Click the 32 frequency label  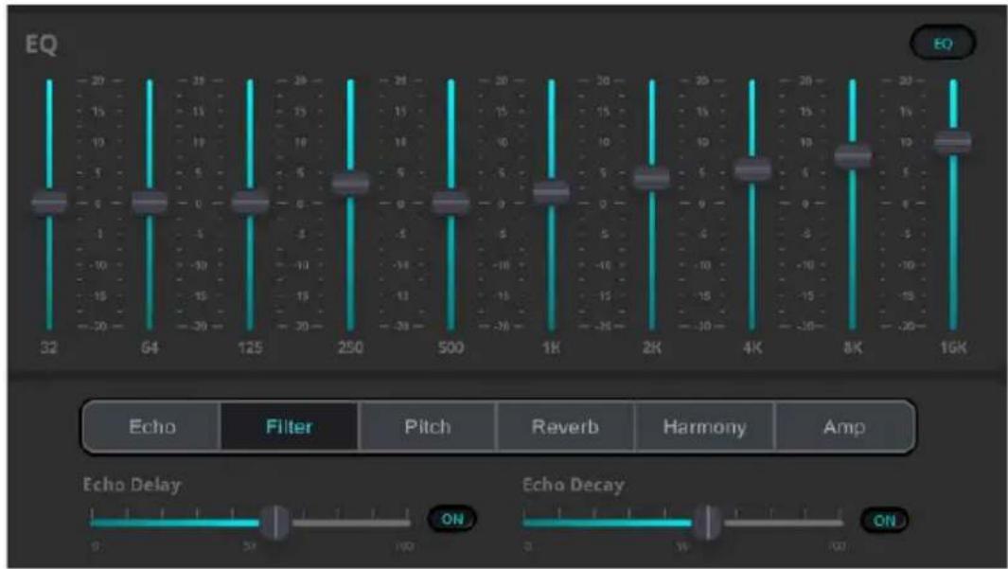click(49, 347)
